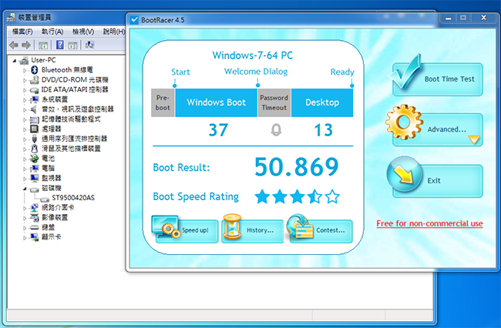Click the Contest globe icon
The image size is (501, 328).
pos(299,228)
